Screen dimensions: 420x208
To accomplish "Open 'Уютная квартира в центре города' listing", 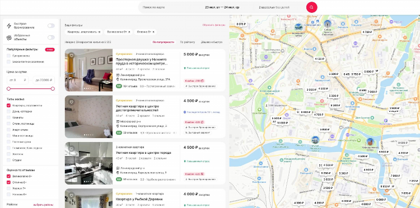I will point(143,153).
